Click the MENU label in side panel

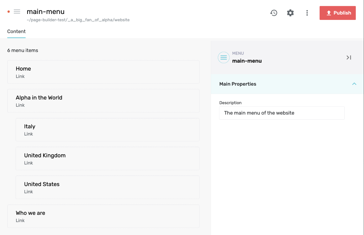(x=238, y=53)
